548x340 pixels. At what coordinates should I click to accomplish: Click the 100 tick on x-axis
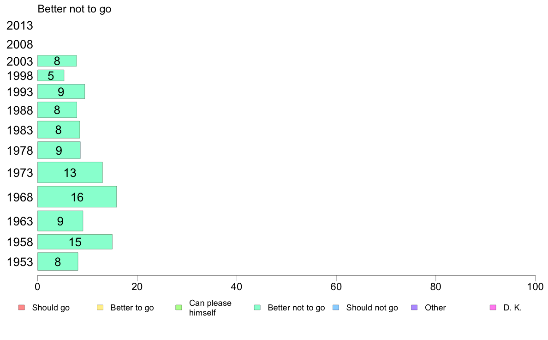[535, 287]
